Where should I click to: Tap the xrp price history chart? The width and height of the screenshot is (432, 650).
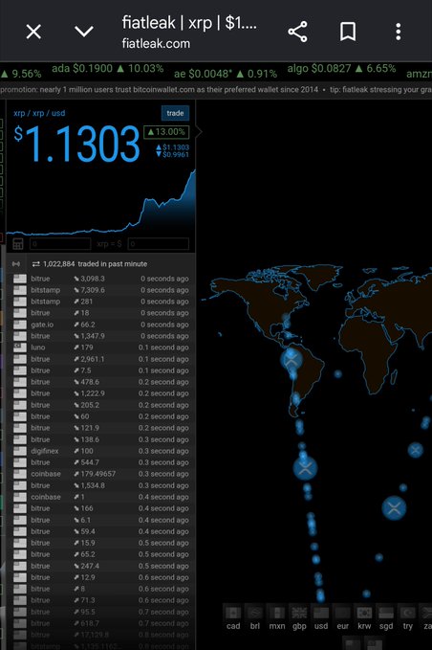pyautogui.click(x=101, y=203)
